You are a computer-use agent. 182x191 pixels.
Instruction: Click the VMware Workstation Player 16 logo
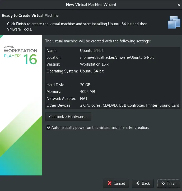[x=20, y=55]
